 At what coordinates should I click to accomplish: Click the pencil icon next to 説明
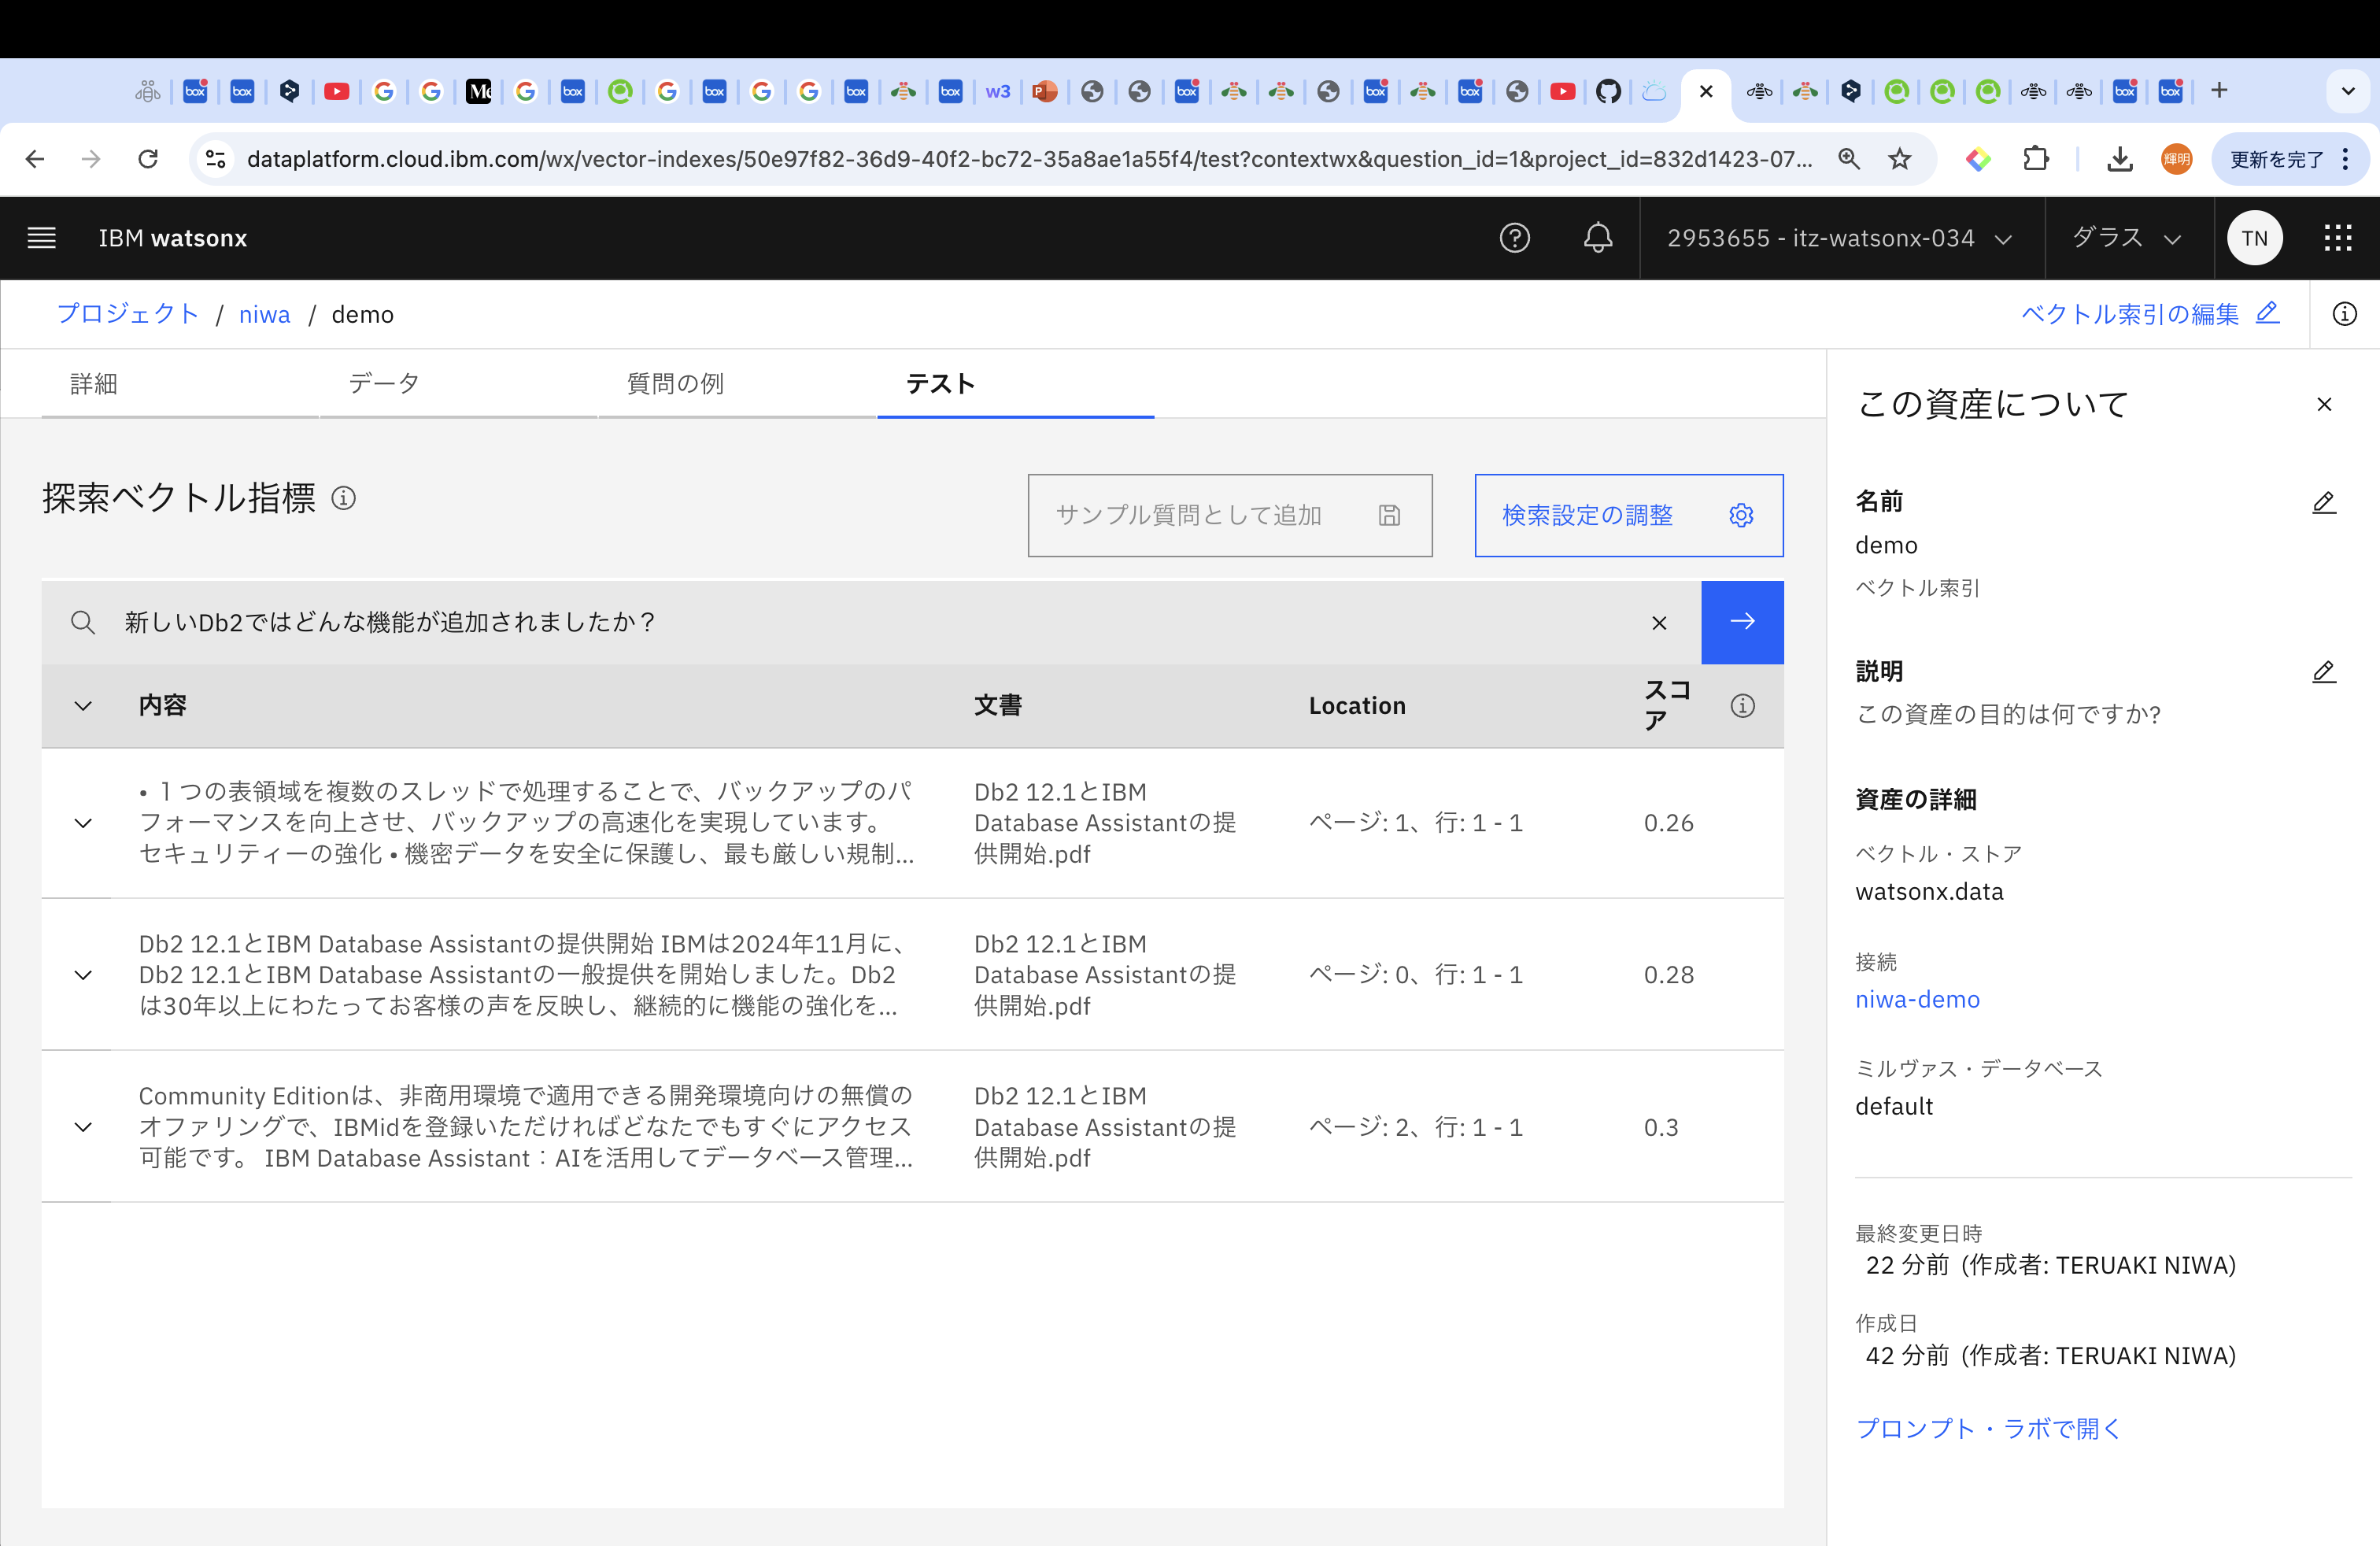pyautogui.click(x=2323, y=672)
